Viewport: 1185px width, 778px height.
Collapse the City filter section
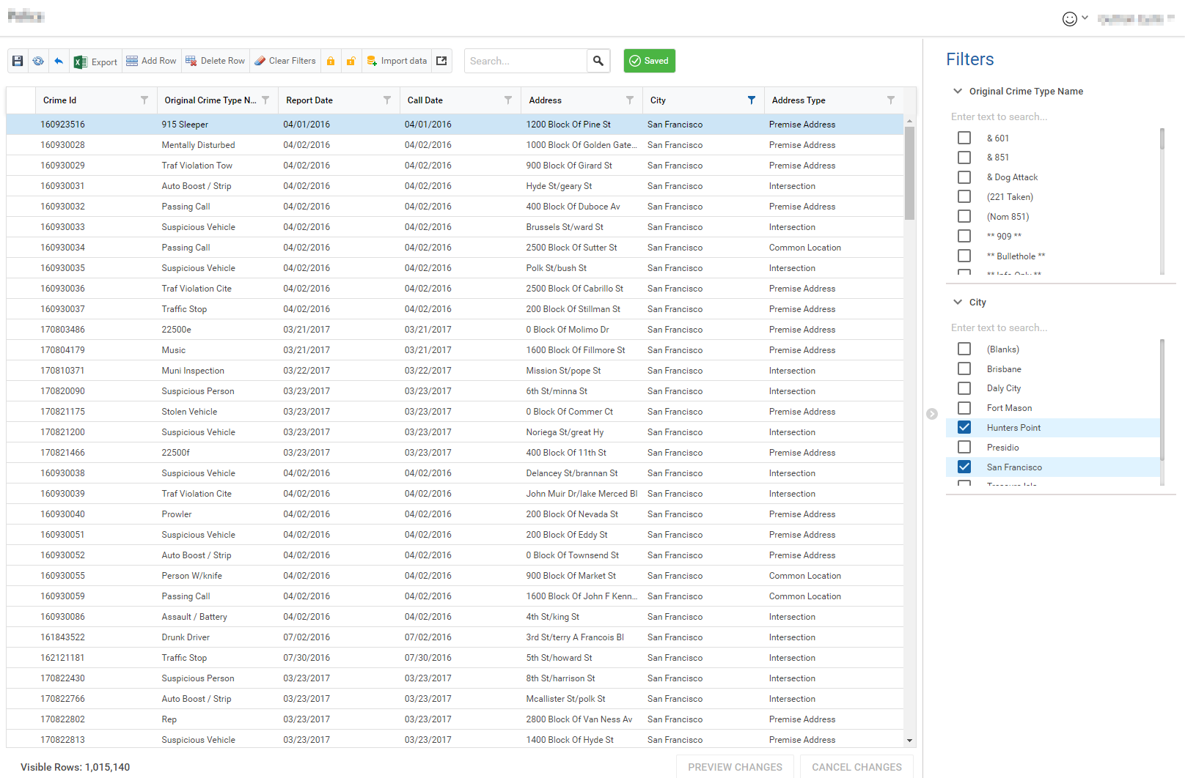[958, 303]
